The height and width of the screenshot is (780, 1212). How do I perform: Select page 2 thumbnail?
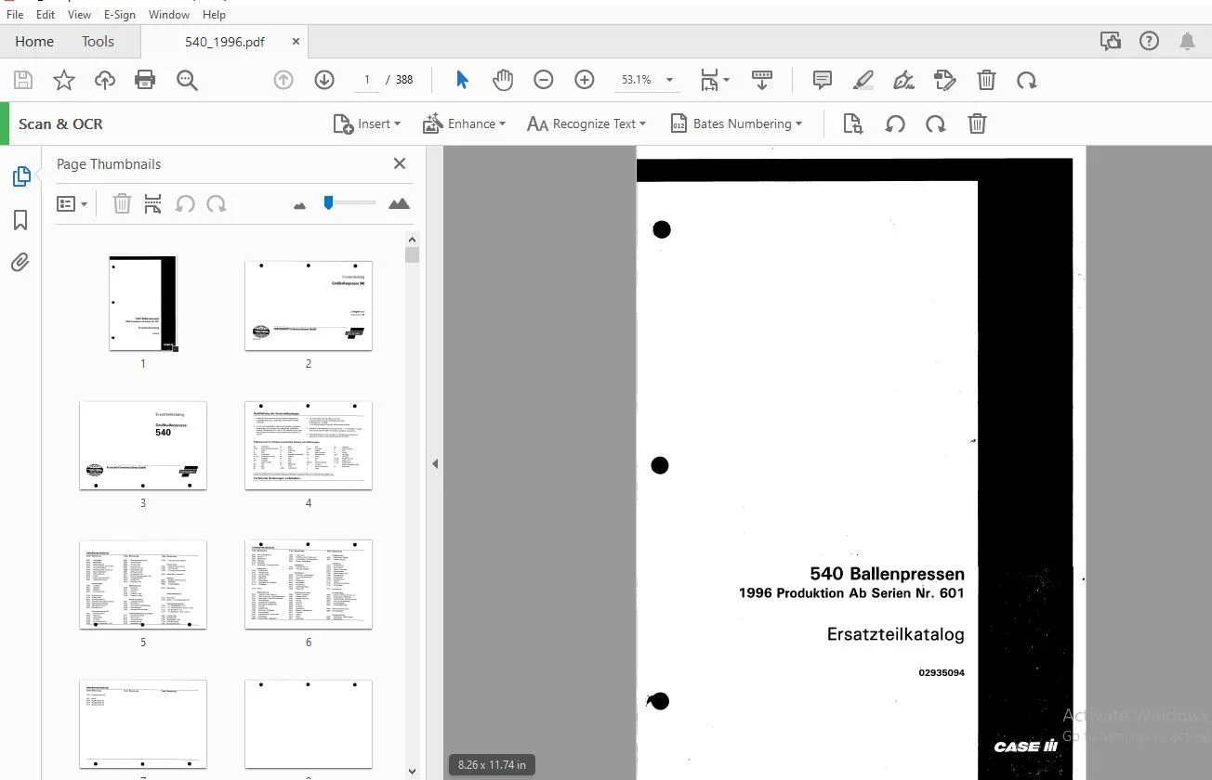309,305
